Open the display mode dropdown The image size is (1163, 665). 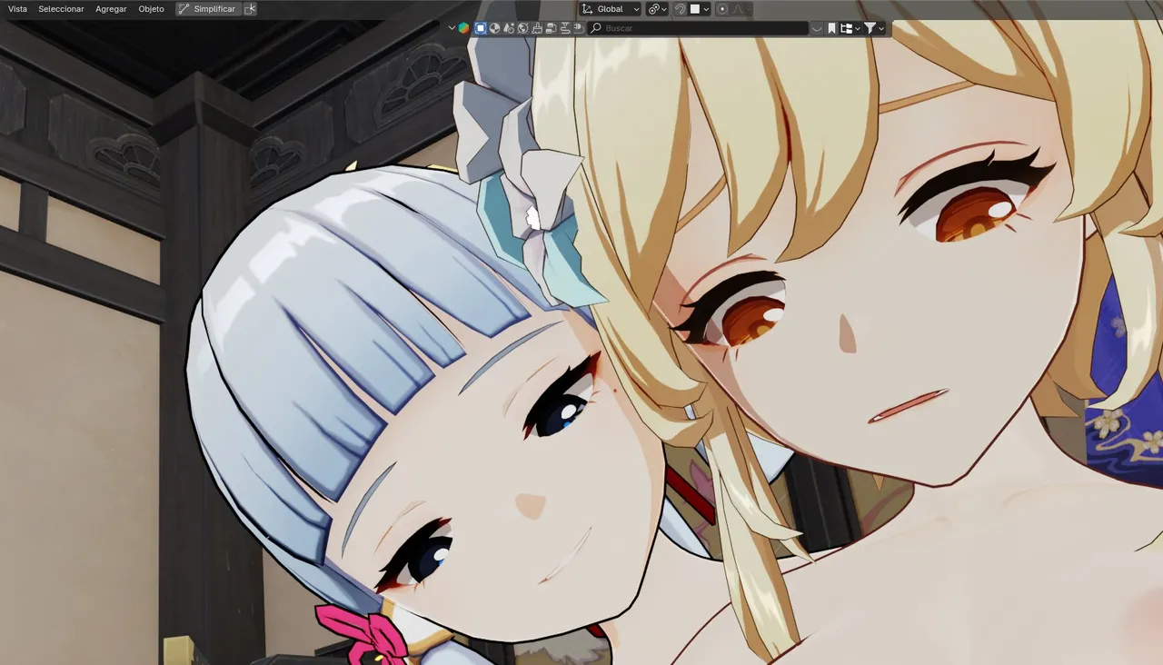click(850, 28)
